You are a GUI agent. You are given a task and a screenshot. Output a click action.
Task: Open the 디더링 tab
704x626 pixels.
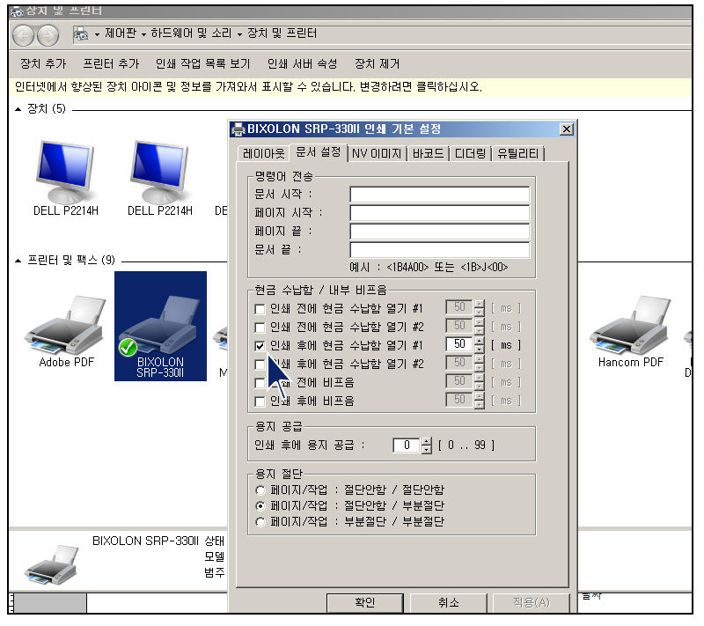click(470, 154)
